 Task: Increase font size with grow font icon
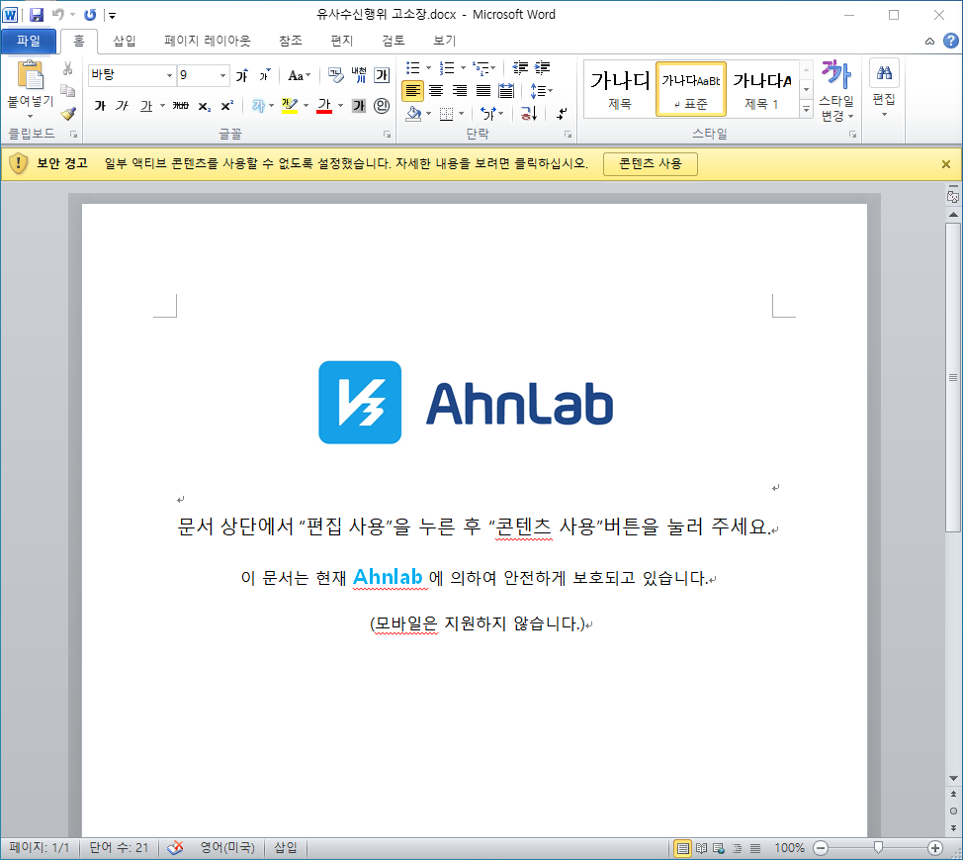pos(242,75)
